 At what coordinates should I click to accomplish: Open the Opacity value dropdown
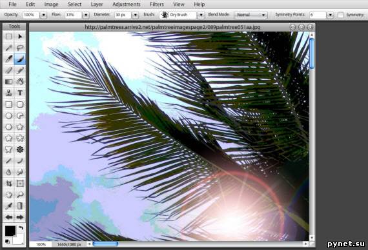click(x=43, y=15)
